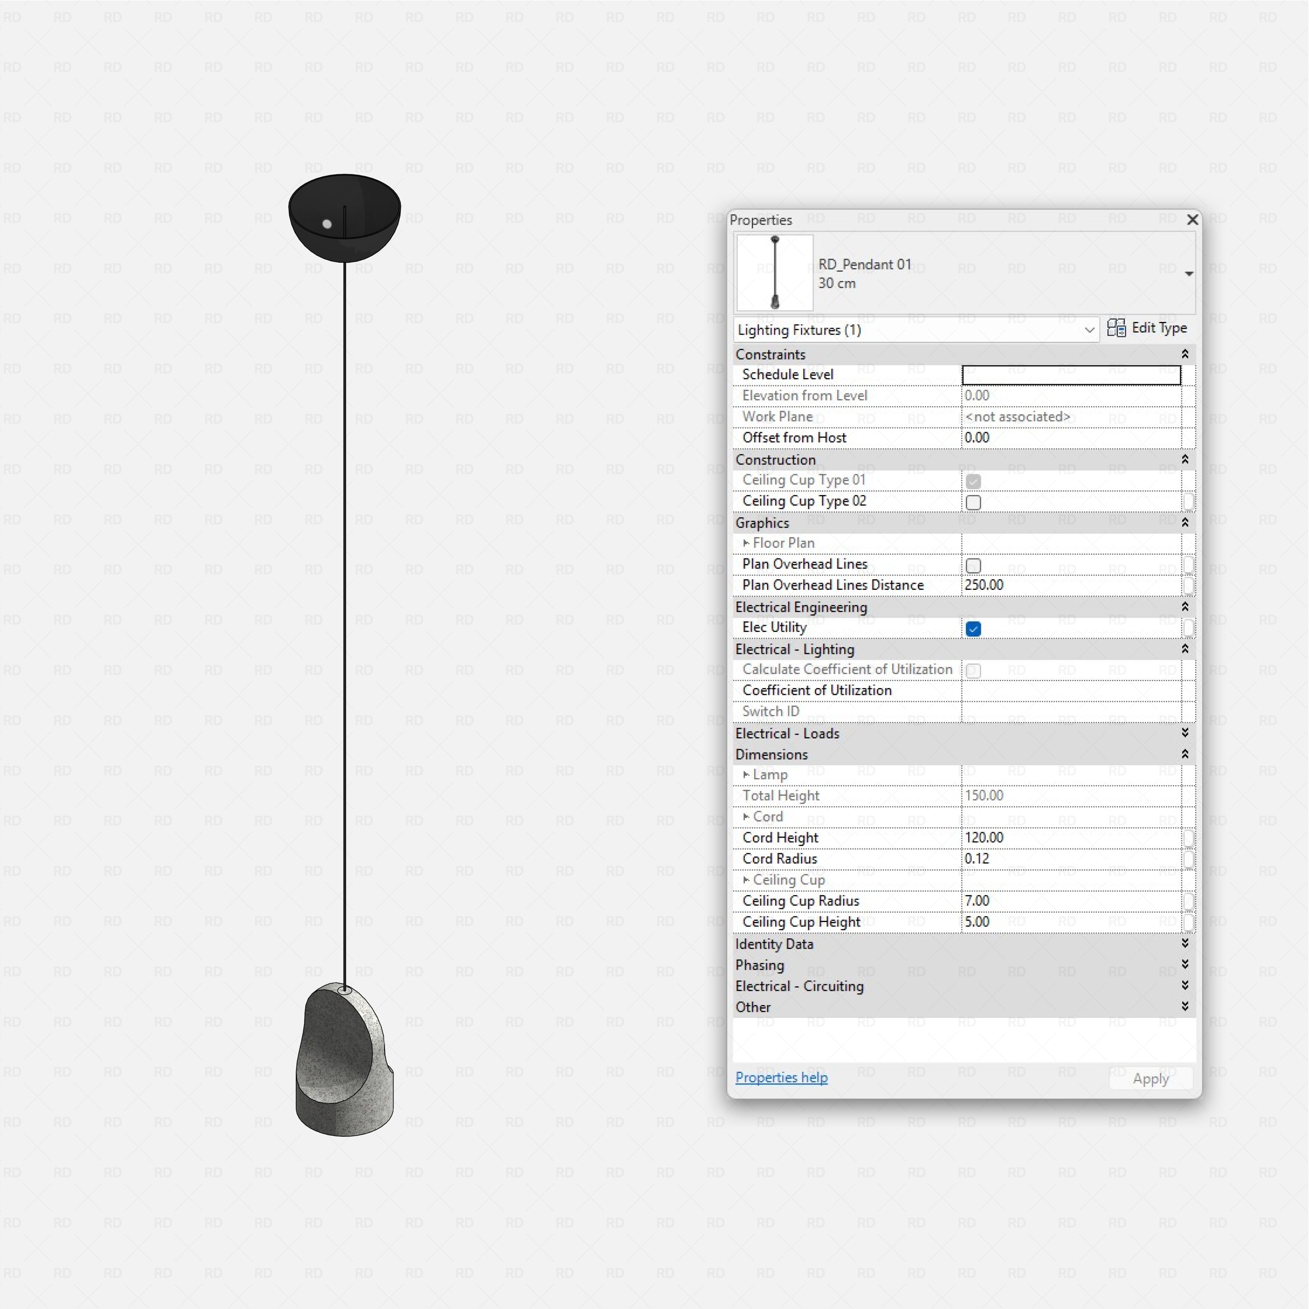
Task: Open the Properties help link
Action: point(781,1077)
